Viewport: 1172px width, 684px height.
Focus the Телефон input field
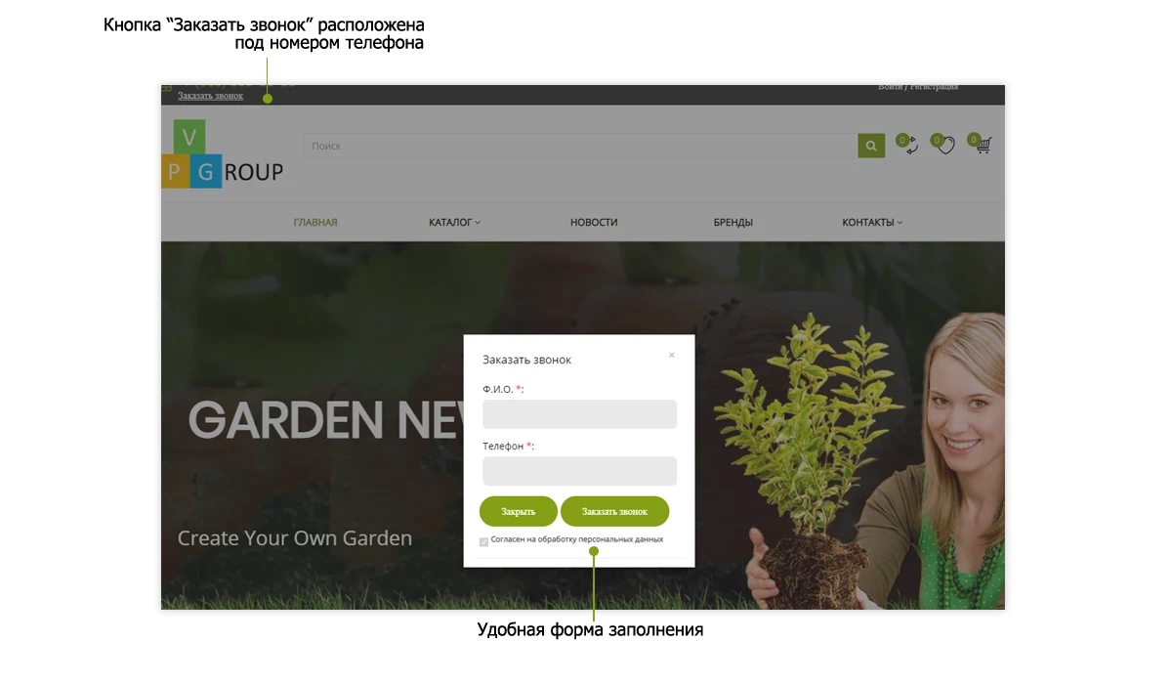point(579,471)
